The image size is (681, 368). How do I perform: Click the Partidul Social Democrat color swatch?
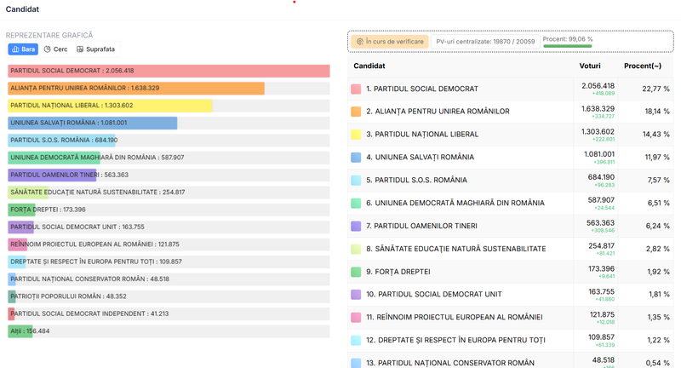pyautogui.click(x=356, y=89)
